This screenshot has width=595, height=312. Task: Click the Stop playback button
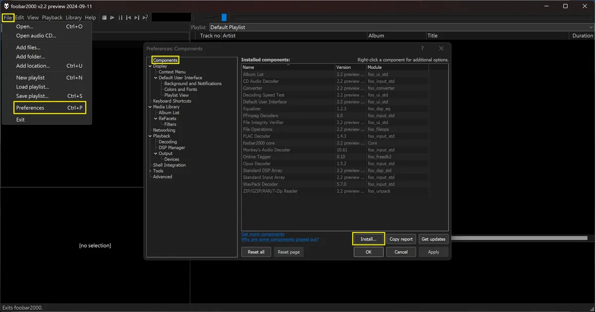pos(105,17)
